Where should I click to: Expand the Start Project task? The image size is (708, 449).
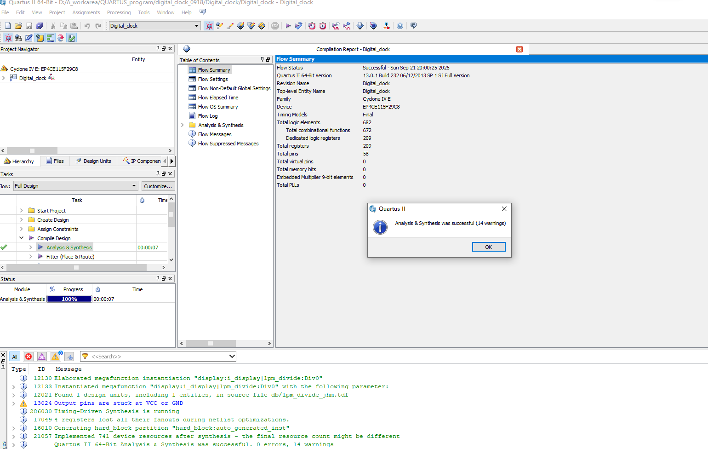click(22, 211)
